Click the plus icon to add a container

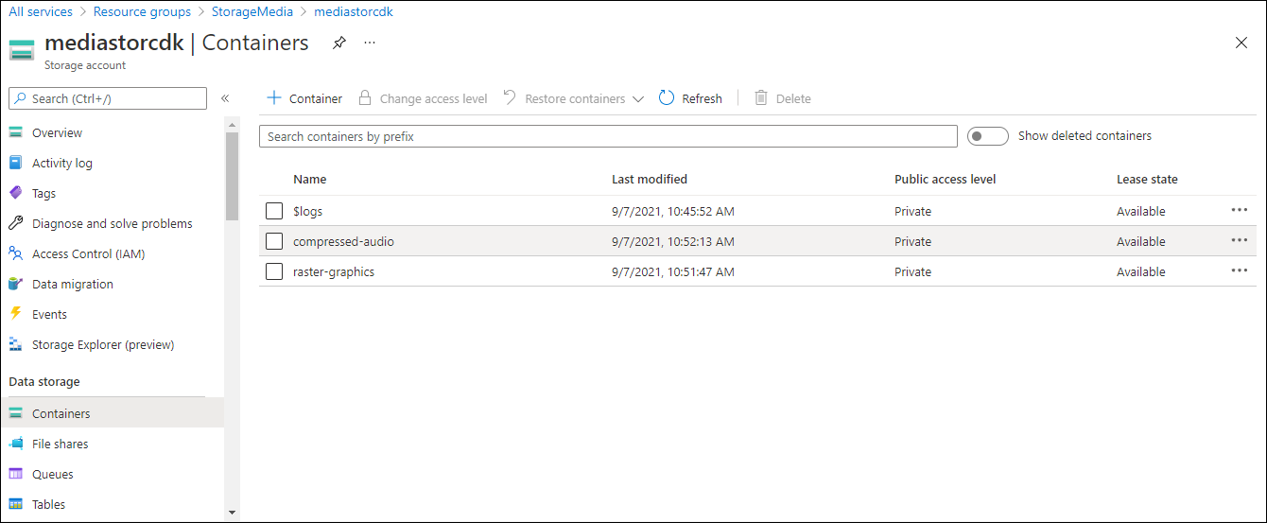tap(274, 97)
